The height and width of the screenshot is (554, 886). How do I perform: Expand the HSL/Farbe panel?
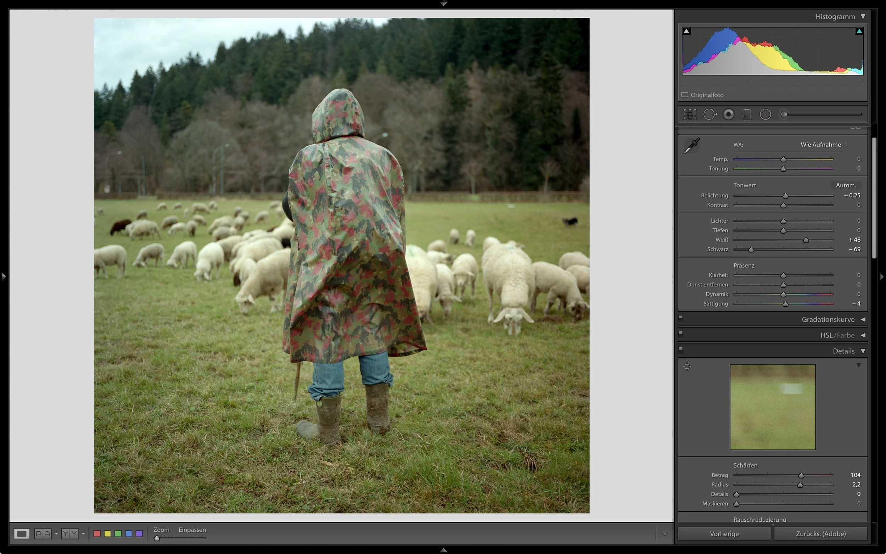[x=863, y=335]
